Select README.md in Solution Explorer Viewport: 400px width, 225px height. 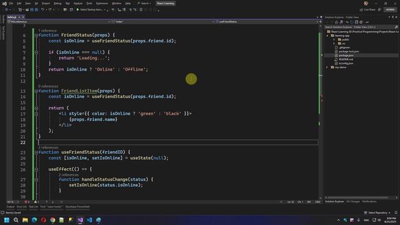[346, 59]
